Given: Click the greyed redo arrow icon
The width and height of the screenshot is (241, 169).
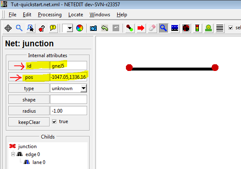Looking at the screenshot, I should click(116, 28).
